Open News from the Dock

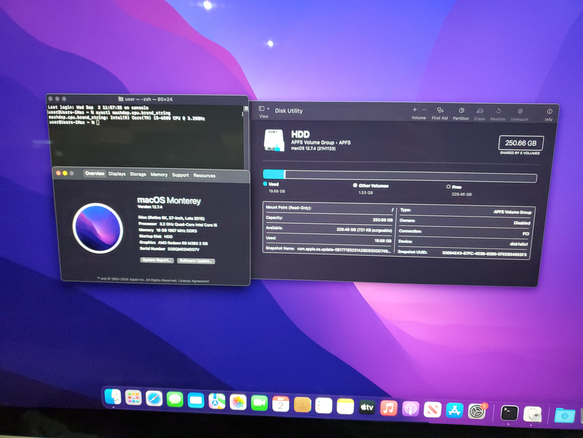[432, 410]
